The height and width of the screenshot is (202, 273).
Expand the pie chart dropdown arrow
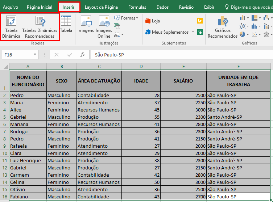[248, 34]
